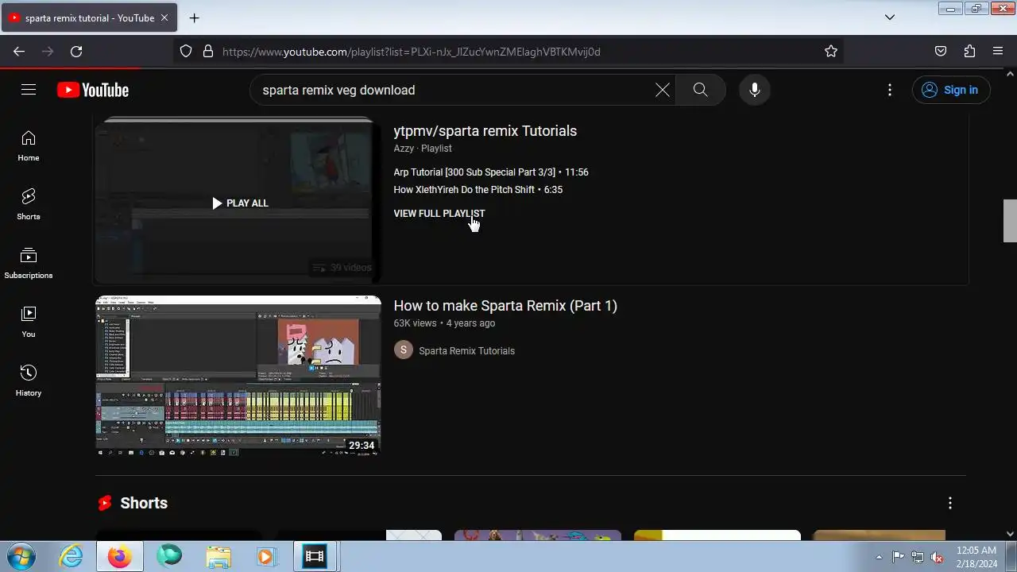Open Shorts in the sidebar
The width and height of the screenshot is (1017, 572).
pos(29,205)
